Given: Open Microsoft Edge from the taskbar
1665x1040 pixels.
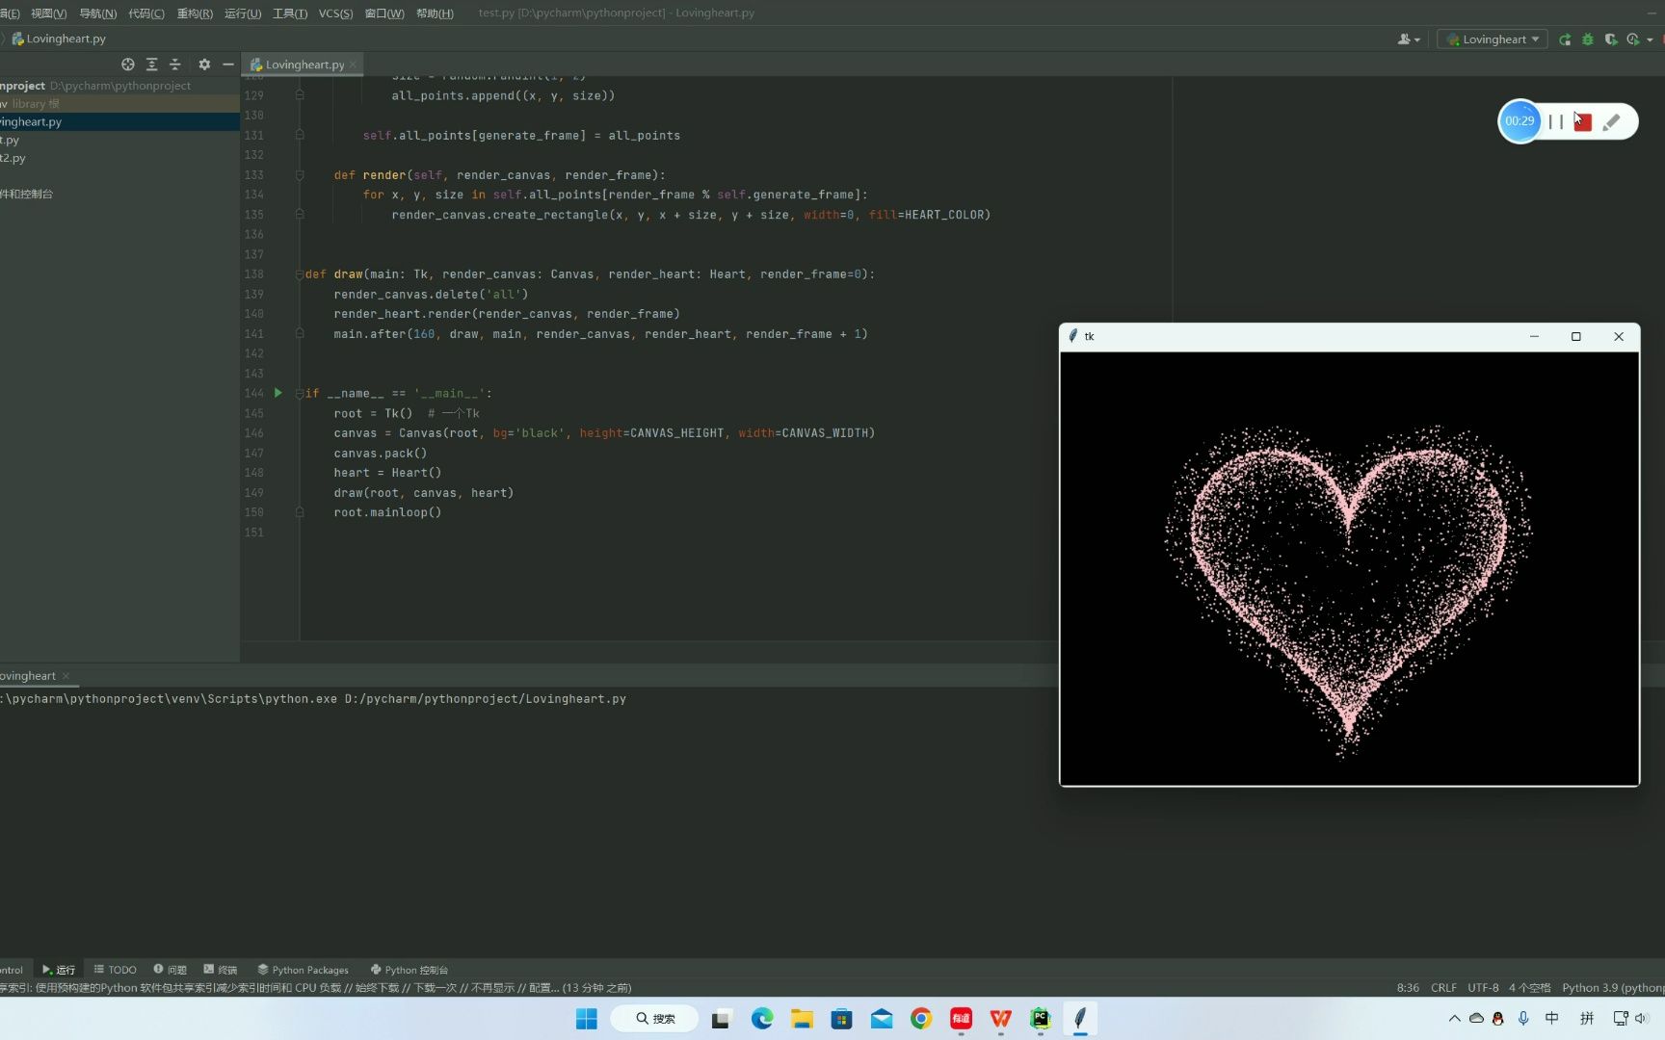Looking at the screenshot, I should (x=762, y=1019).
